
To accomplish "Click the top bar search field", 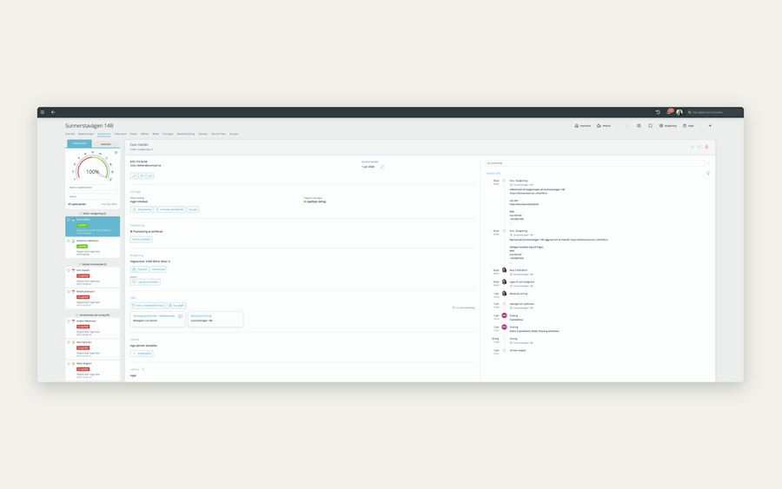I will point(714,112).
